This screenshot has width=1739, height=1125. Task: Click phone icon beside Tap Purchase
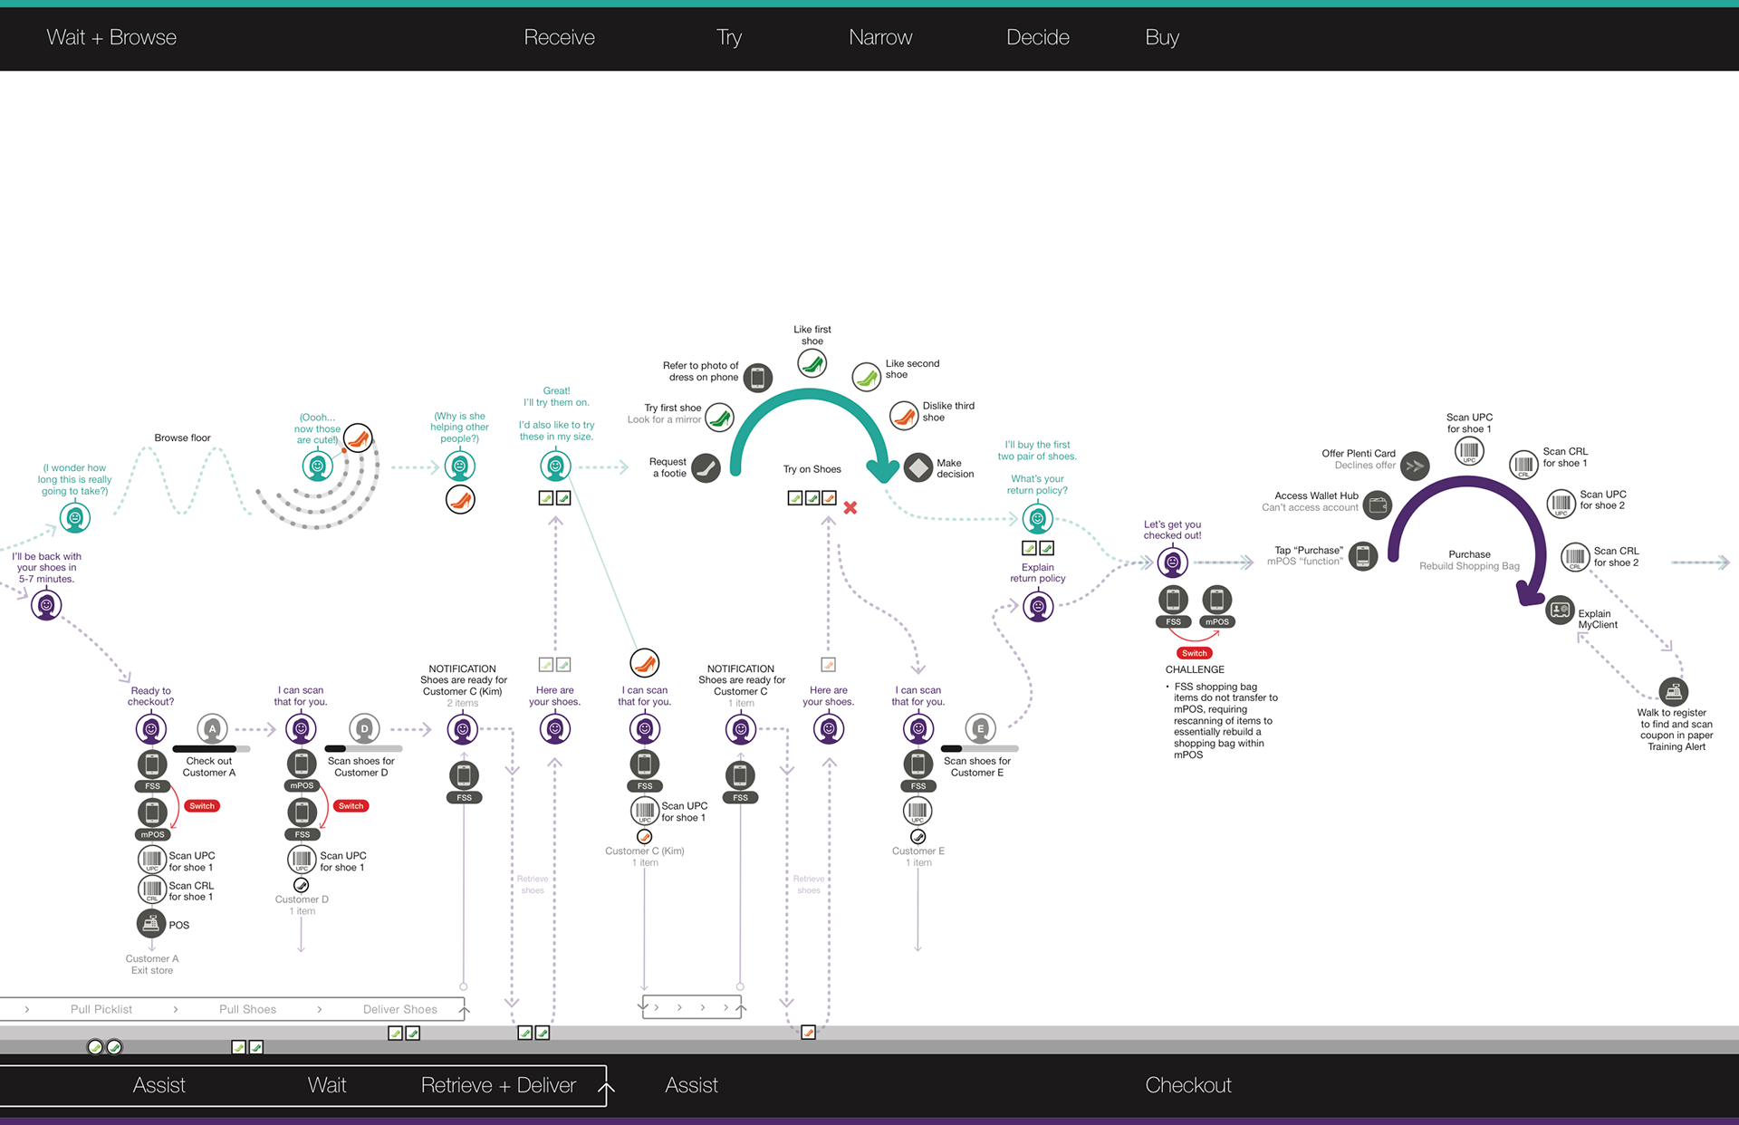coord(1362,555)
